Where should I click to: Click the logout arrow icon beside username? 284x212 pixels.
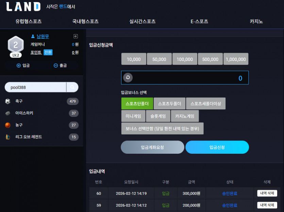[x=76, y=36]
